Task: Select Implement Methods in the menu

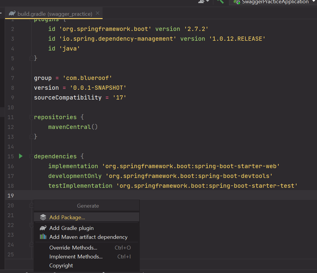Action: pos(76,256)
